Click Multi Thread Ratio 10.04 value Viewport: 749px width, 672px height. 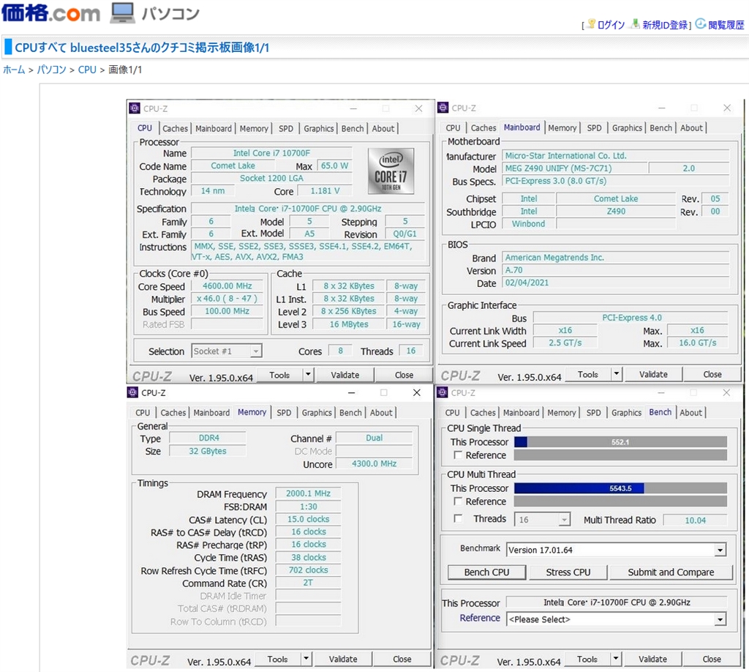[695, 520]
